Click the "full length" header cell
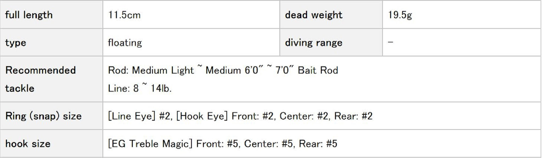This screenshot has width=542, height=158. coord(29,15)
